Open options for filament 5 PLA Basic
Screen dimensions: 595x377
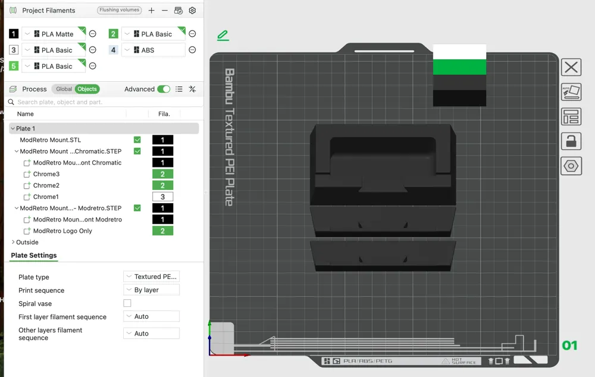pyautogui.click(x=93, y=66)
